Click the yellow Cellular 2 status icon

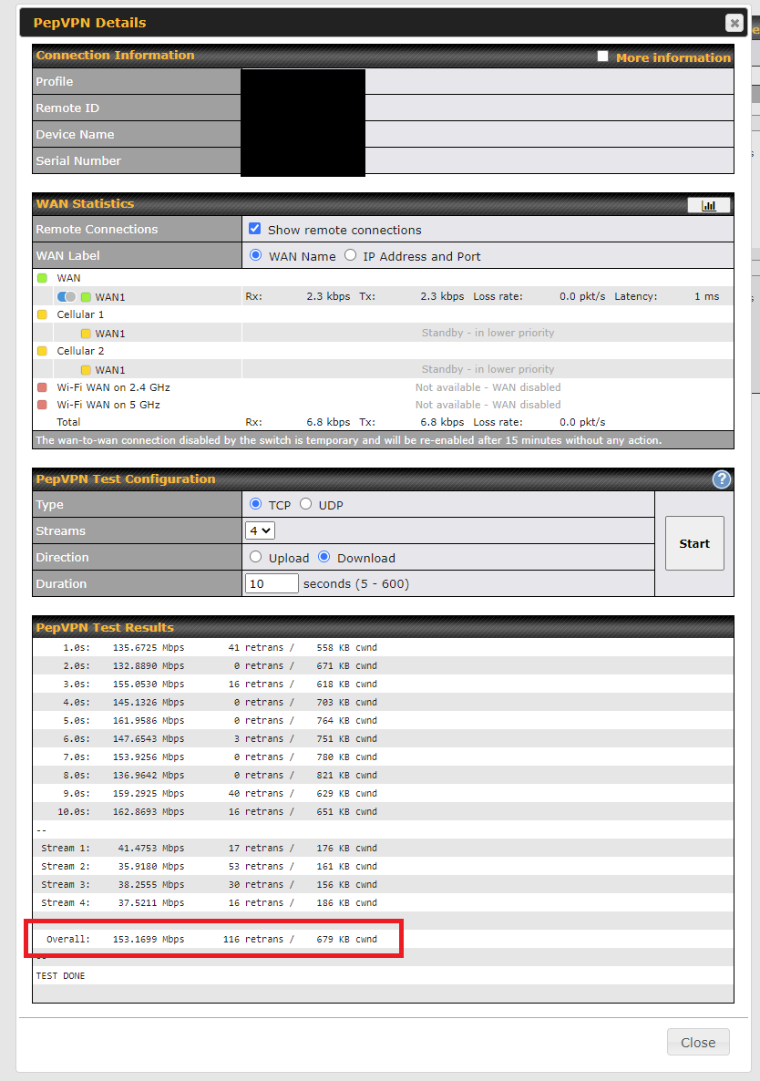42,351
